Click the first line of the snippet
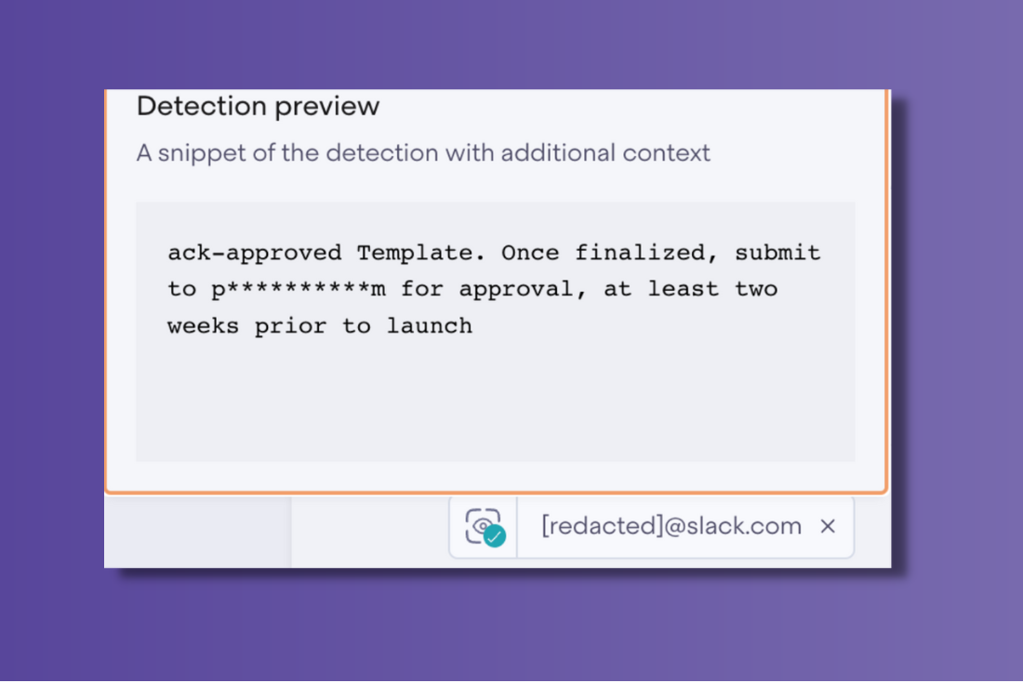 tap(494, 253)
